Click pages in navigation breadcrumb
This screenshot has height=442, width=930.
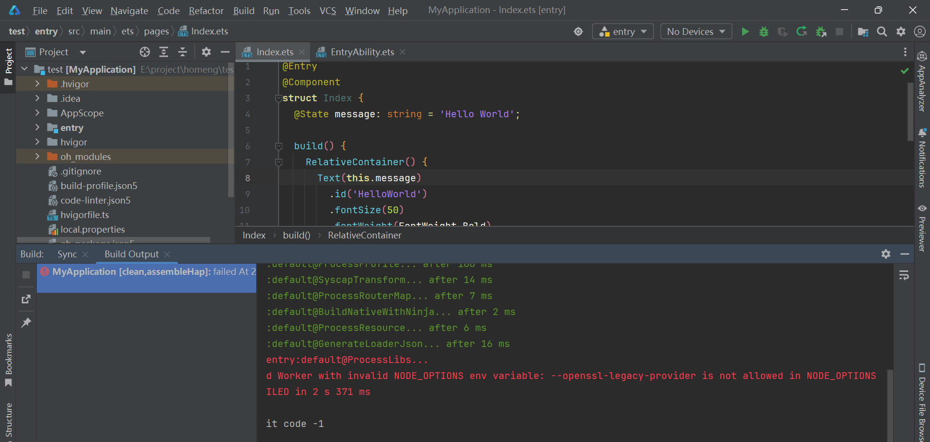156,32
